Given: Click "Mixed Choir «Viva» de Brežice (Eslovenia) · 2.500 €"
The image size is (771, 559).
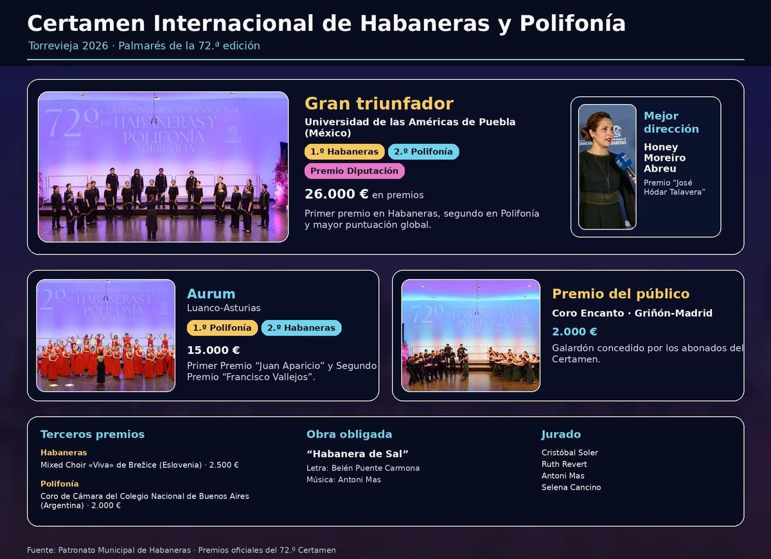Looking at the screenshot, I should (x=139, y=465).
